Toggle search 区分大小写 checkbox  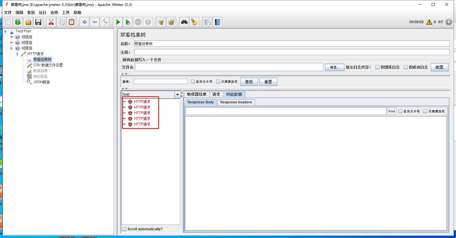point(193,81)
